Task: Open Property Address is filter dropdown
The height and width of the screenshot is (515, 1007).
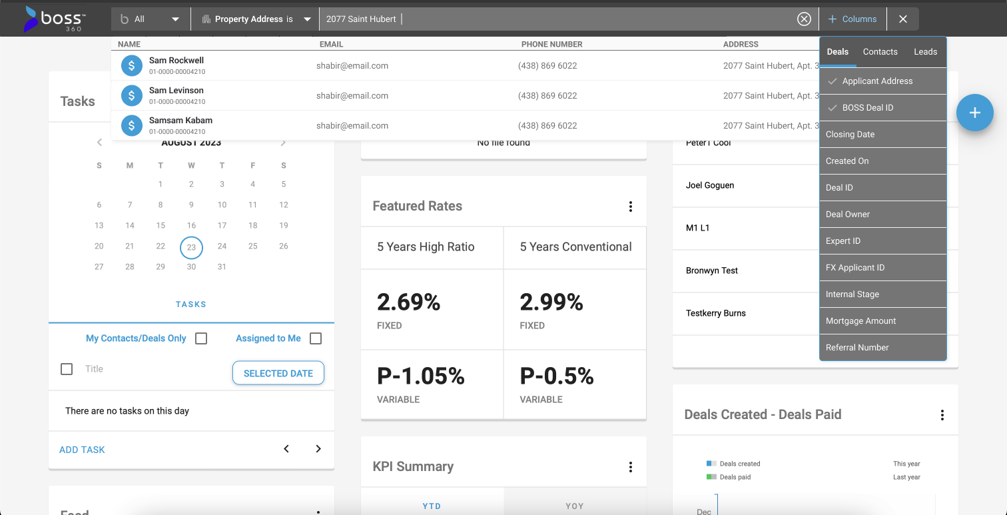Action: coord(255,19)
